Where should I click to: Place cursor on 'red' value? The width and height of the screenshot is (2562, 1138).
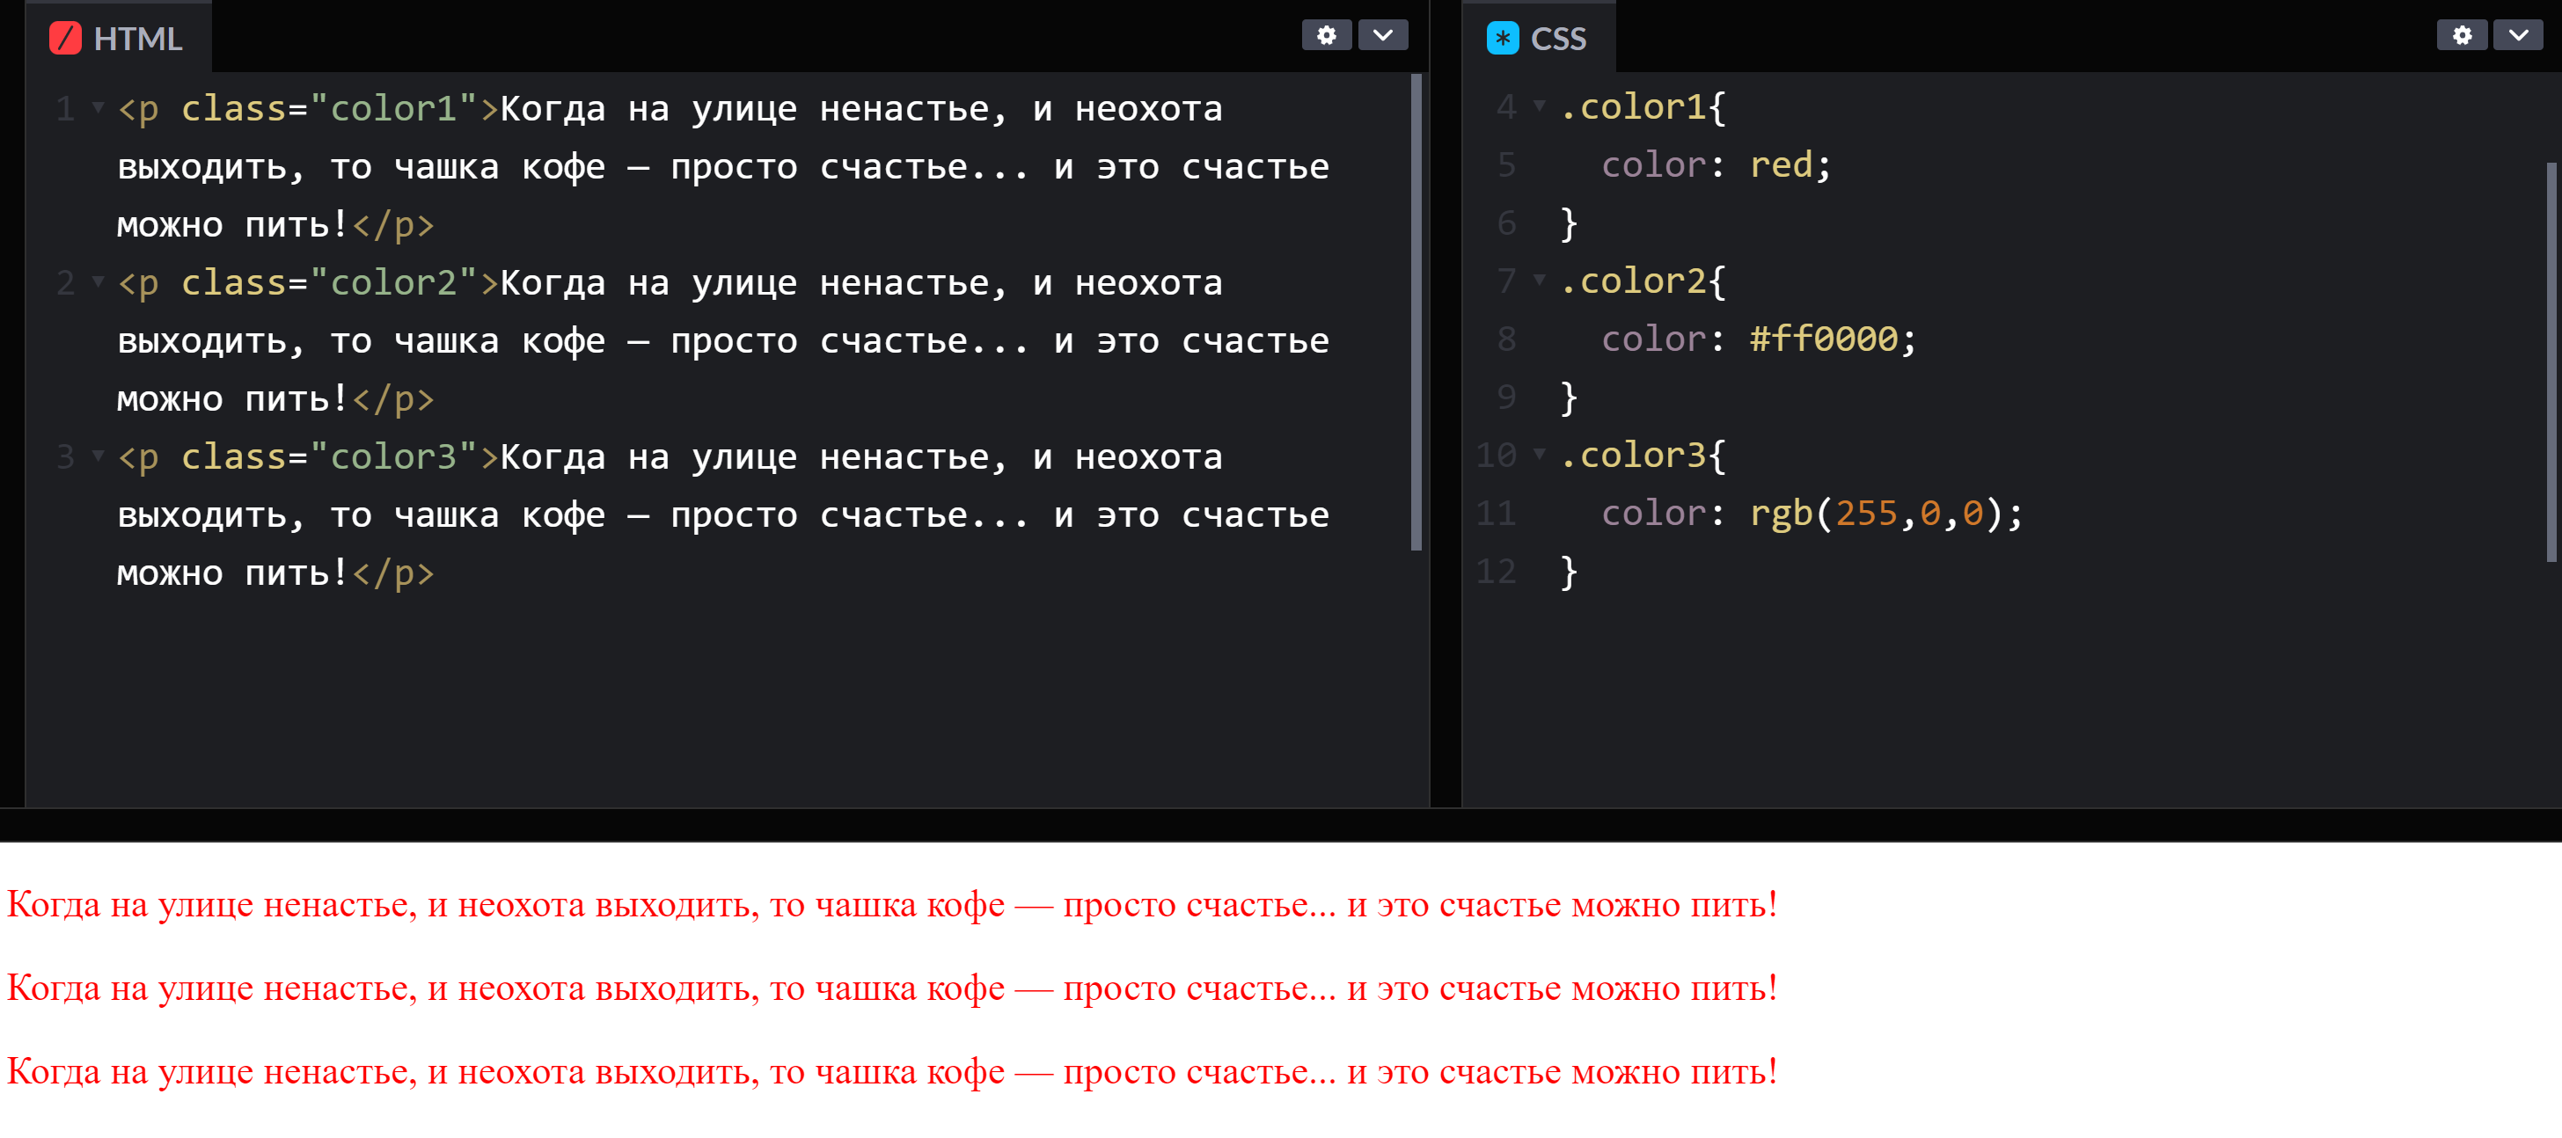click(x=1782, y=164)
